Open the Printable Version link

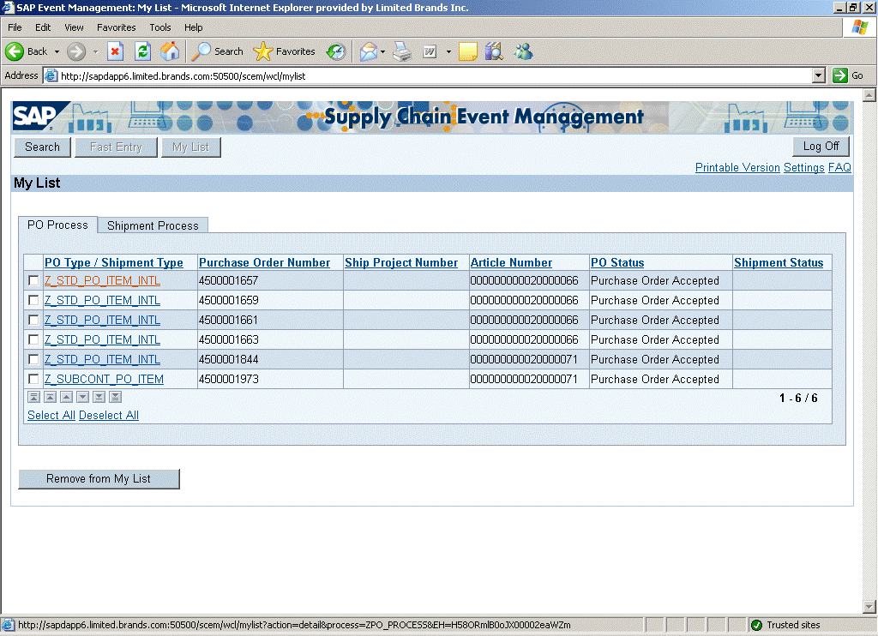coord(737,167)
